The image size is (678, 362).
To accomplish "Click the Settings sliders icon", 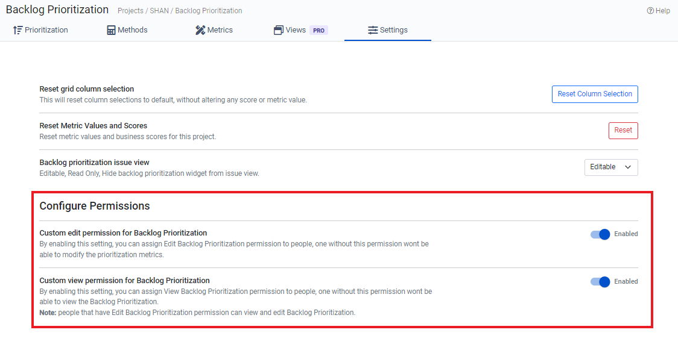I will click(373, 30).
